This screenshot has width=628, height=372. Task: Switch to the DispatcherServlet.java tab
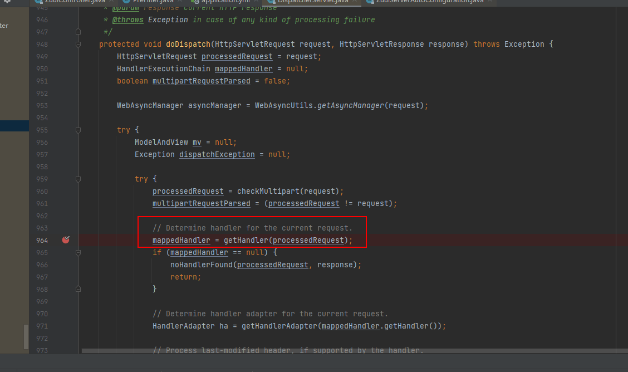pyautogui.click(x=312, y=2)
